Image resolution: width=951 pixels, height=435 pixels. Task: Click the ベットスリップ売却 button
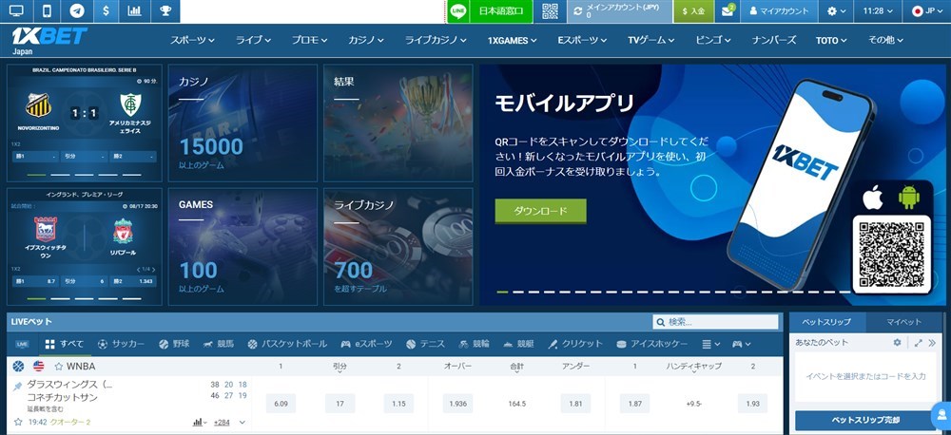(864, 420)
